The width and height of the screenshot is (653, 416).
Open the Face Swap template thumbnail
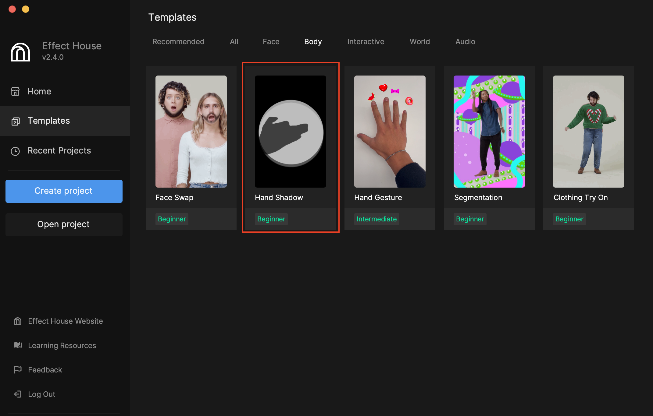coord(191,132)
